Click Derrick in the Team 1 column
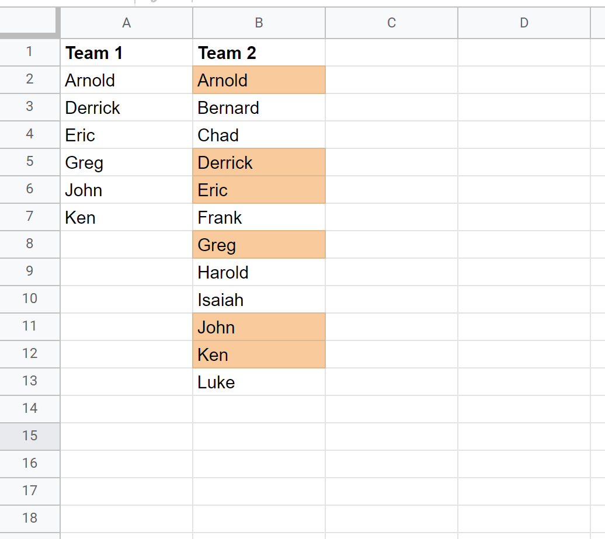The height and width of the screenshot is (539, 605). coord(126,108)
